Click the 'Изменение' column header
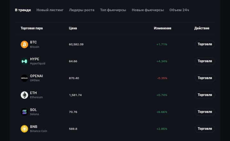The image size is (230, 141). click(x=163, y=28)
